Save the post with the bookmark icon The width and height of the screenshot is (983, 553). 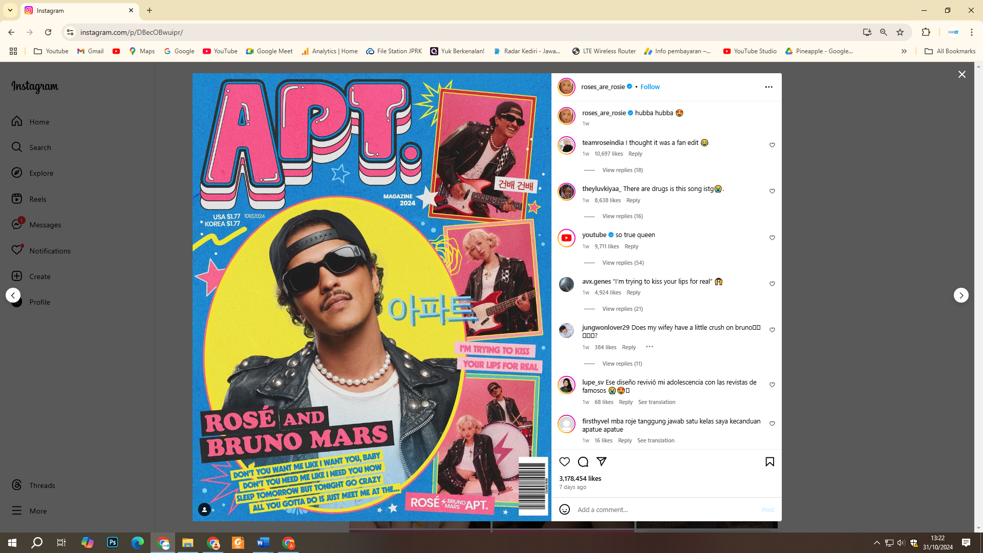pos(770,462)
